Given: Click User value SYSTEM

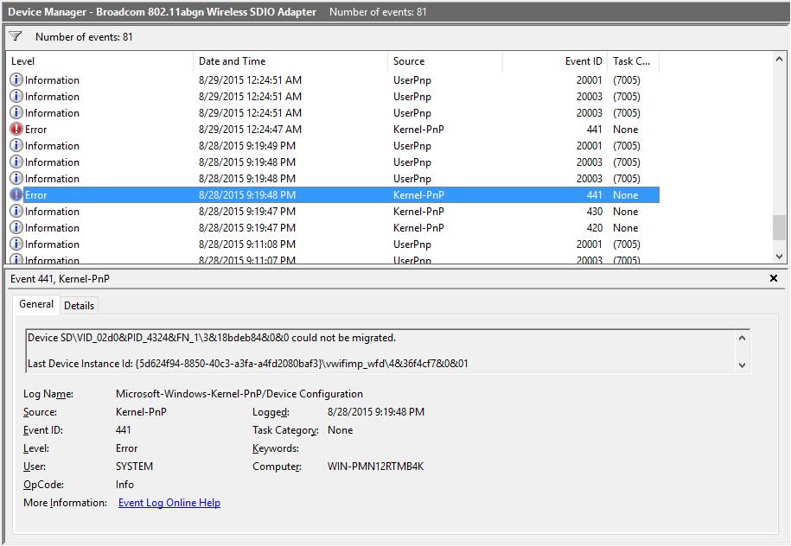Looking at the screenshot, I should click(x=134, y=467).
